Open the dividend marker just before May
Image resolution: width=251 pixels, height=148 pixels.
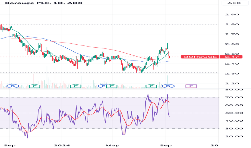(x=102, y=86)
